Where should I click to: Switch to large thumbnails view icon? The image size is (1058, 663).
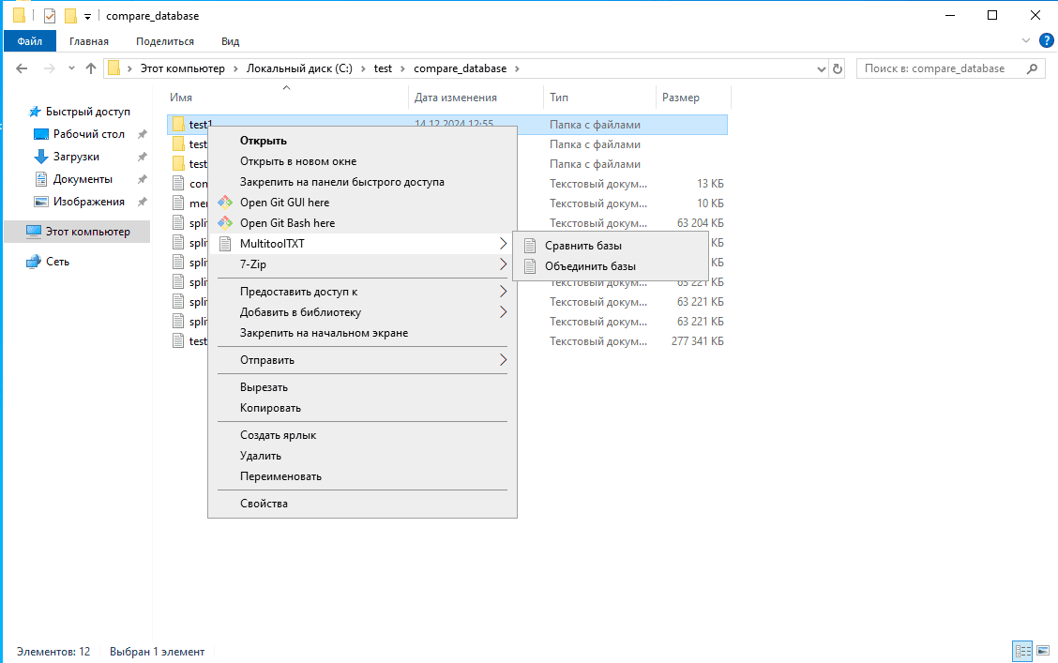pyautogui.click(x=1042, y=651)
